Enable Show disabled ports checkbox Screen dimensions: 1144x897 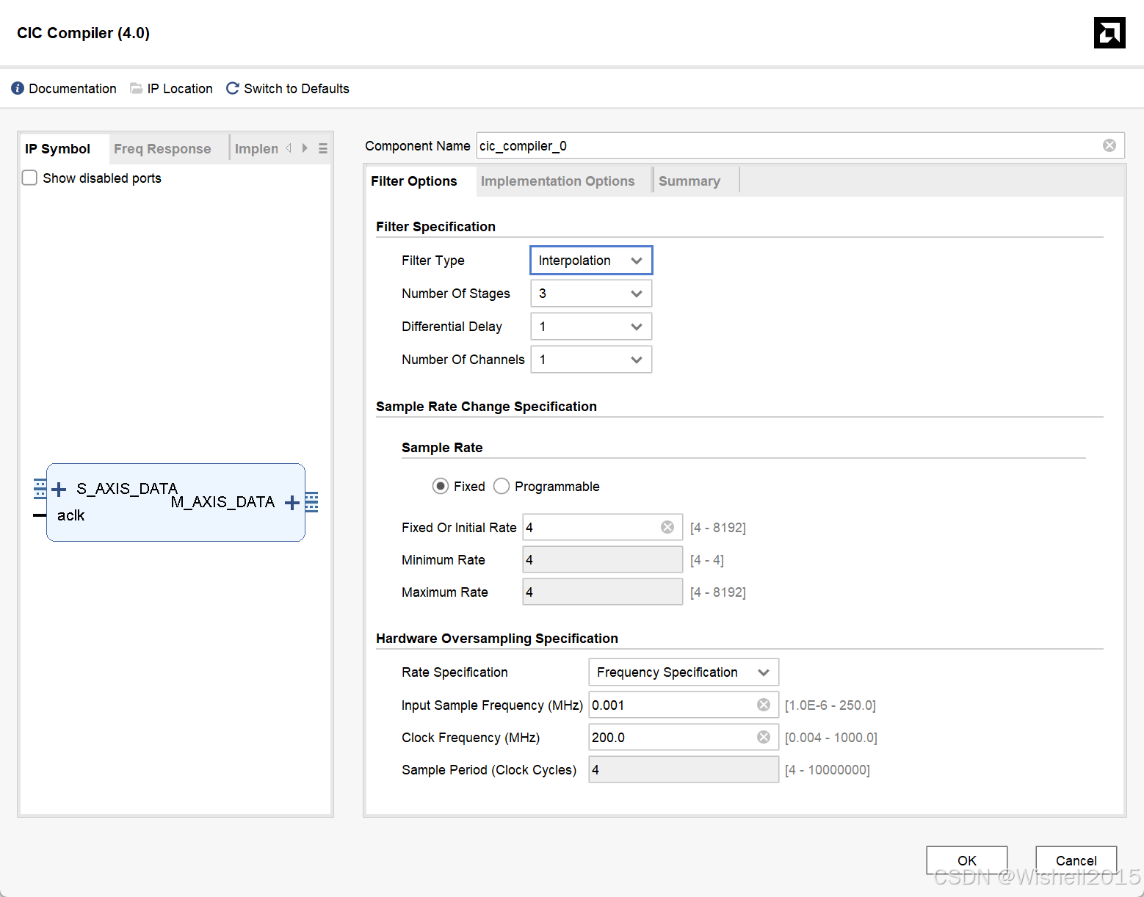(29, 178)
